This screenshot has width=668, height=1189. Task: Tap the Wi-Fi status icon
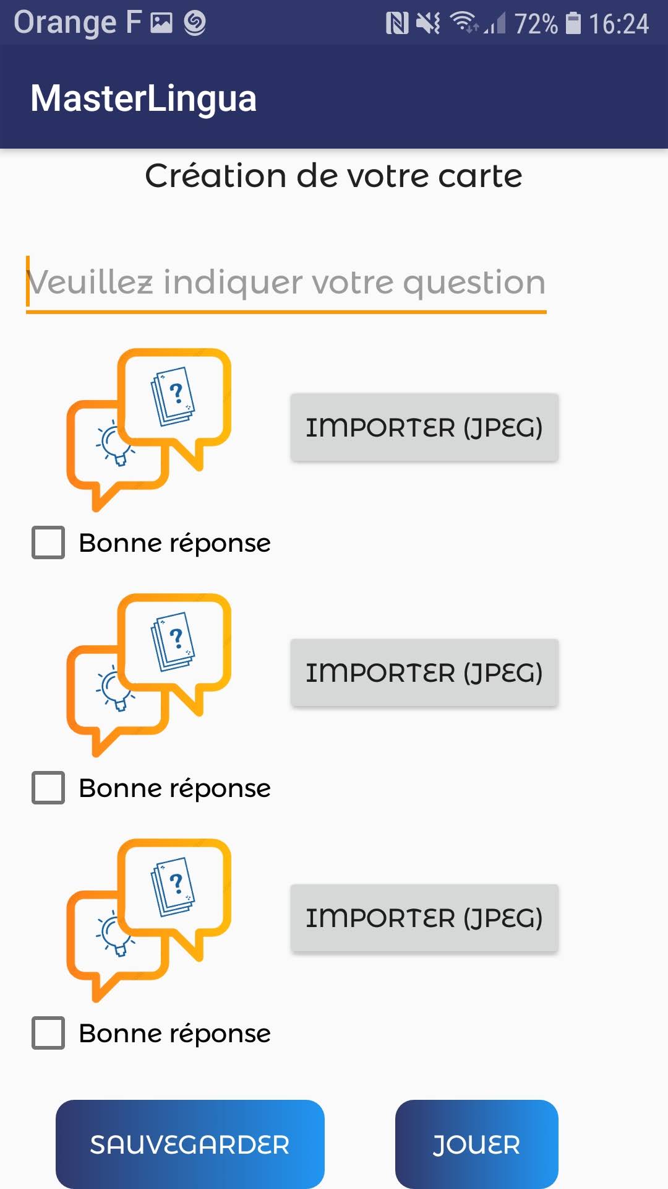[x=464, y=23]
